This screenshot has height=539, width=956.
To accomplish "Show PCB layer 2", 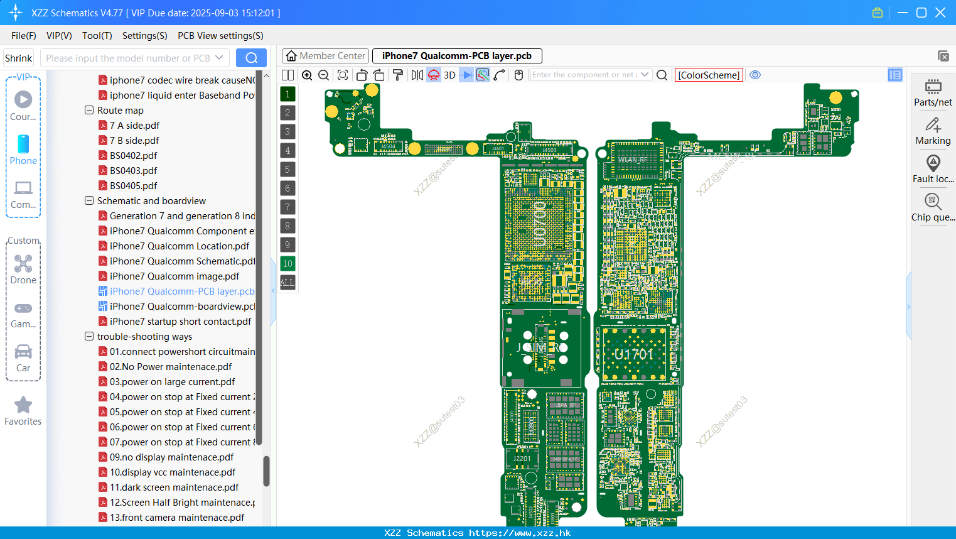I will pos(287,112).
